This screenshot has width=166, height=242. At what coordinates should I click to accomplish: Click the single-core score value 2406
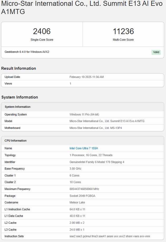coord(42,31)
